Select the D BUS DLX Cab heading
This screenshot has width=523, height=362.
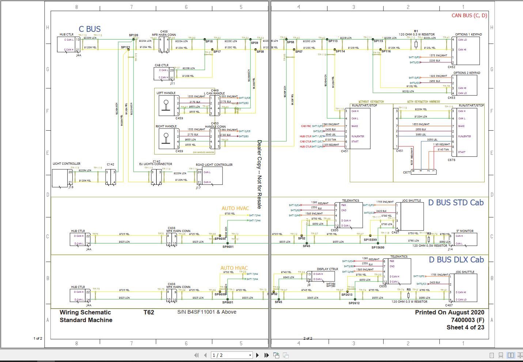click(x=456, y=260)
